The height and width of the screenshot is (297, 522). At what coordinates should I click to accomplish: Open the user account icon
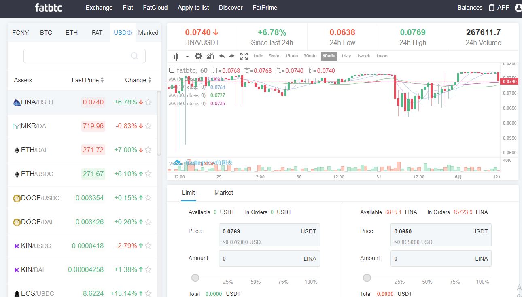[x=518, y=8]
